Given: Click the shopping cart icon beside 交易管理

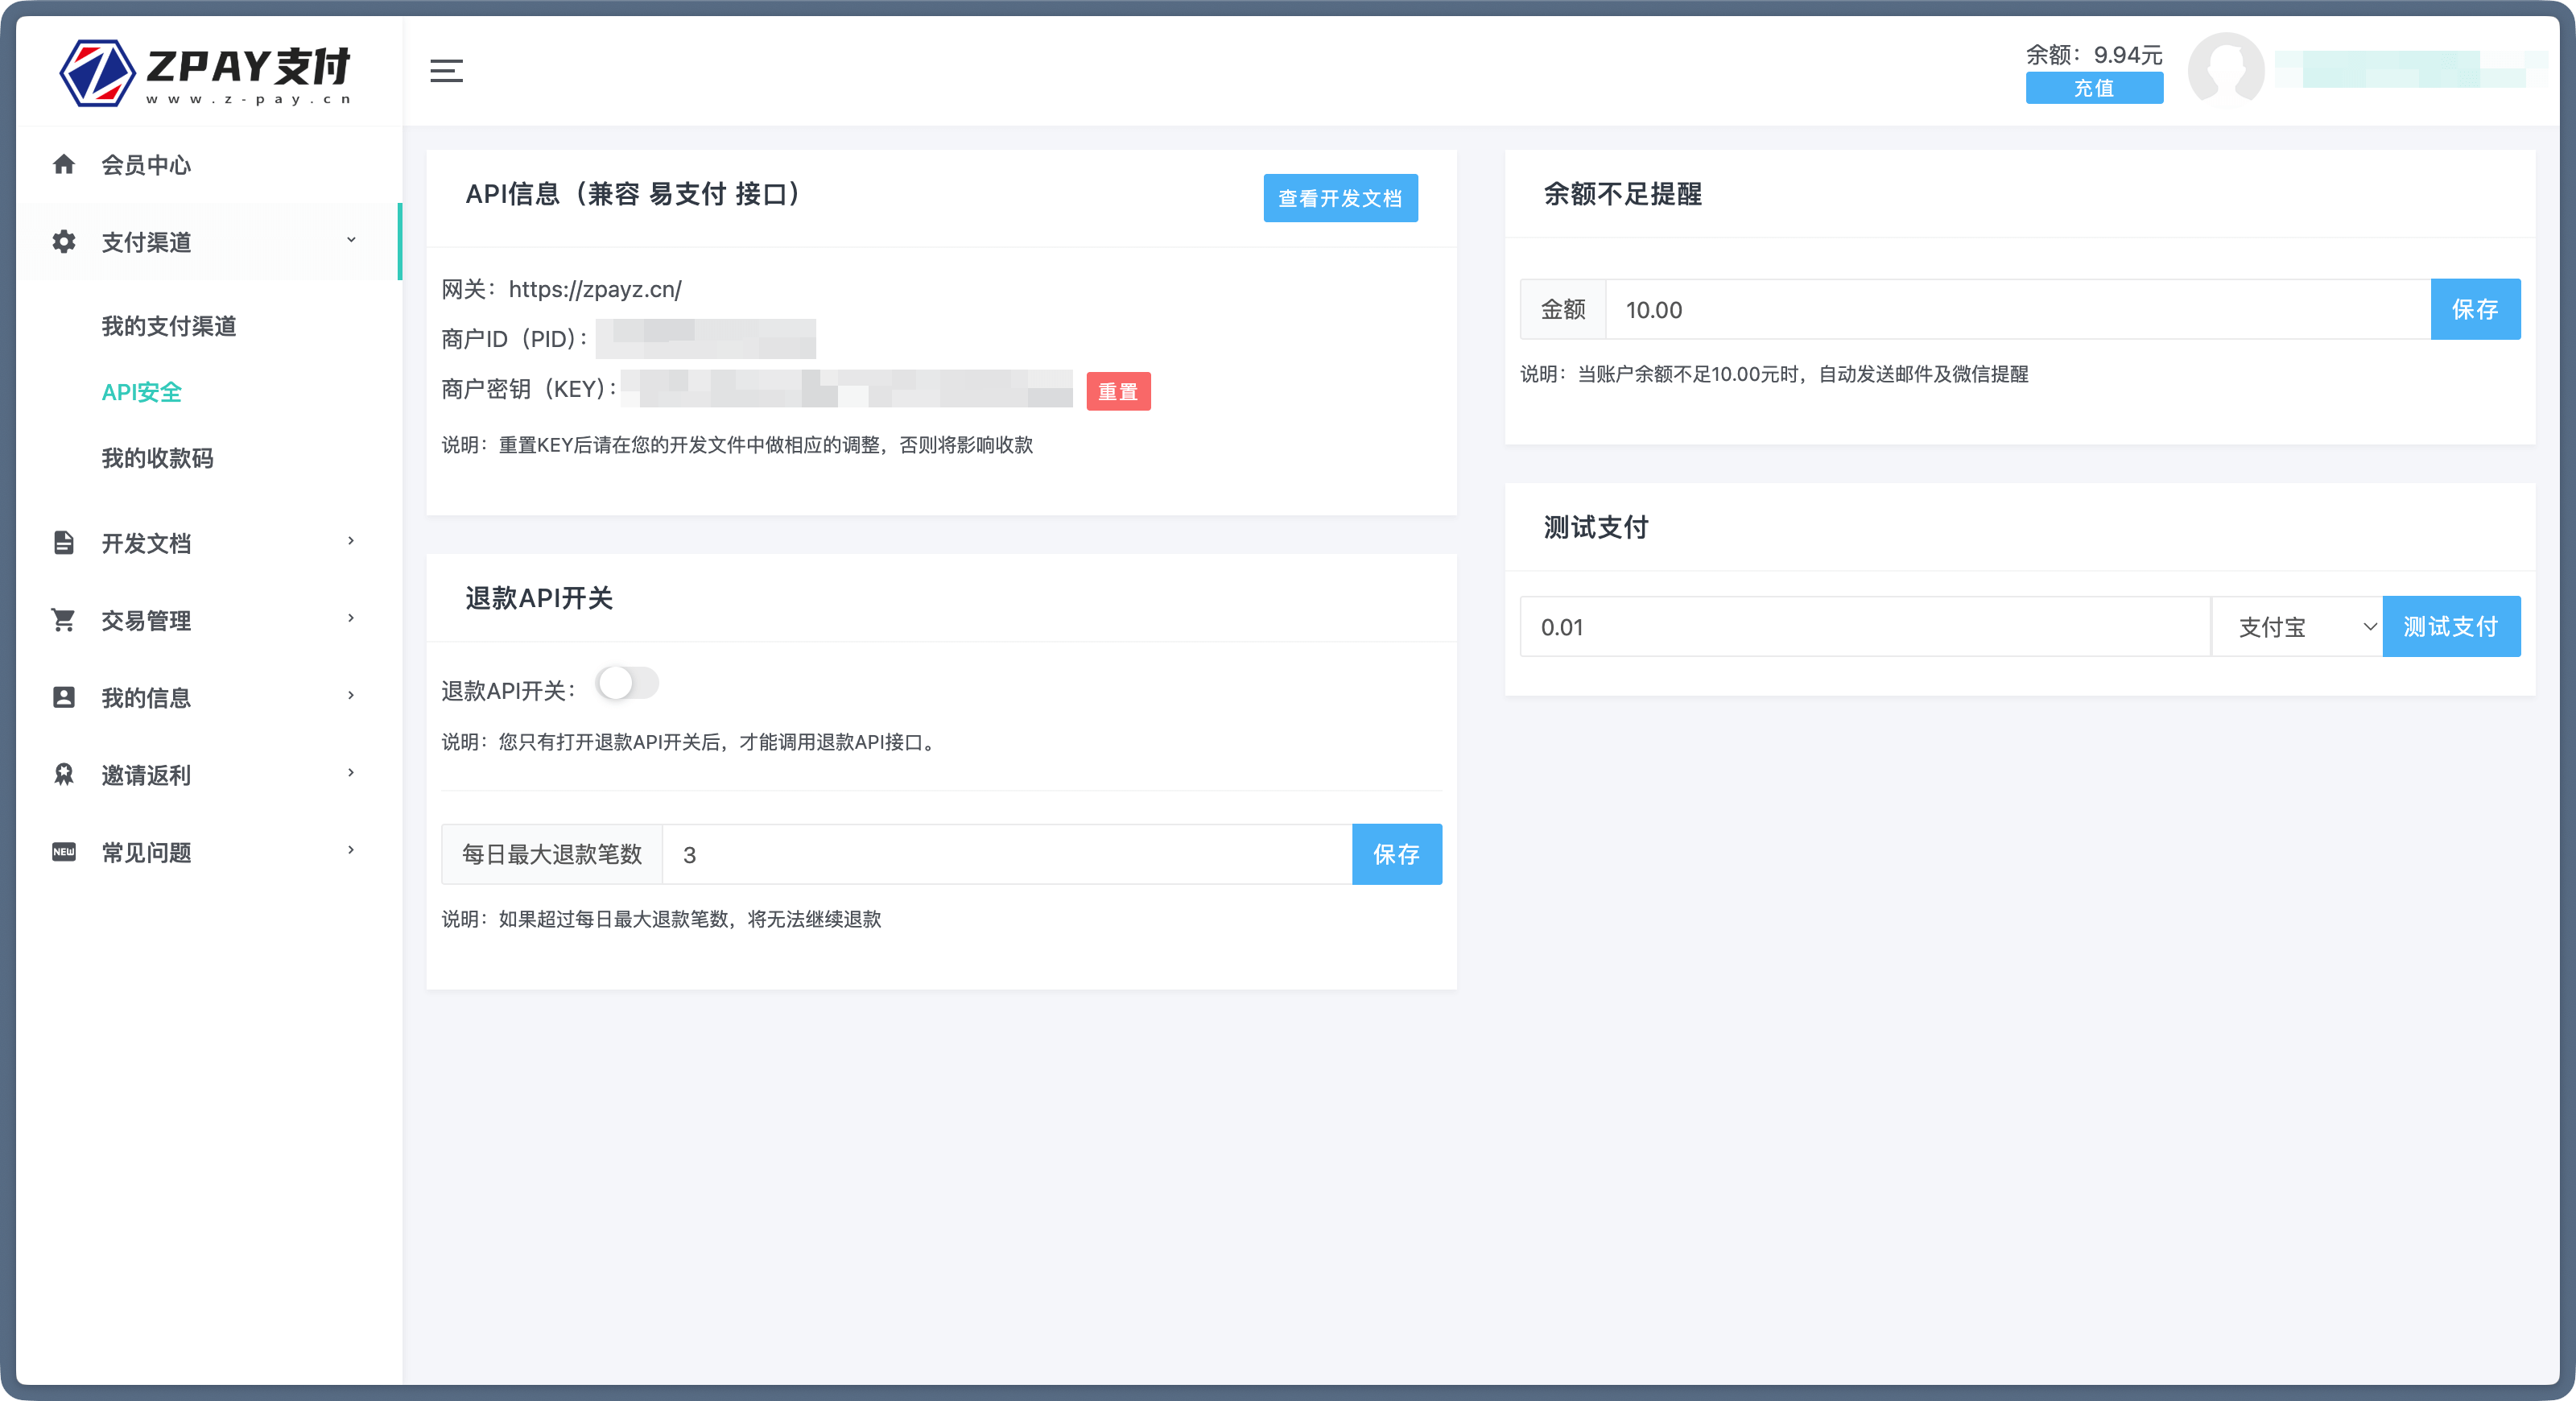Looking at the screenshot, I should coord(64,620).
